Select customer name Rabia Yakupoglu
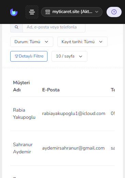The width and height of the screenshot is (125, 178). pyautogui.click(x=24, y=114)
